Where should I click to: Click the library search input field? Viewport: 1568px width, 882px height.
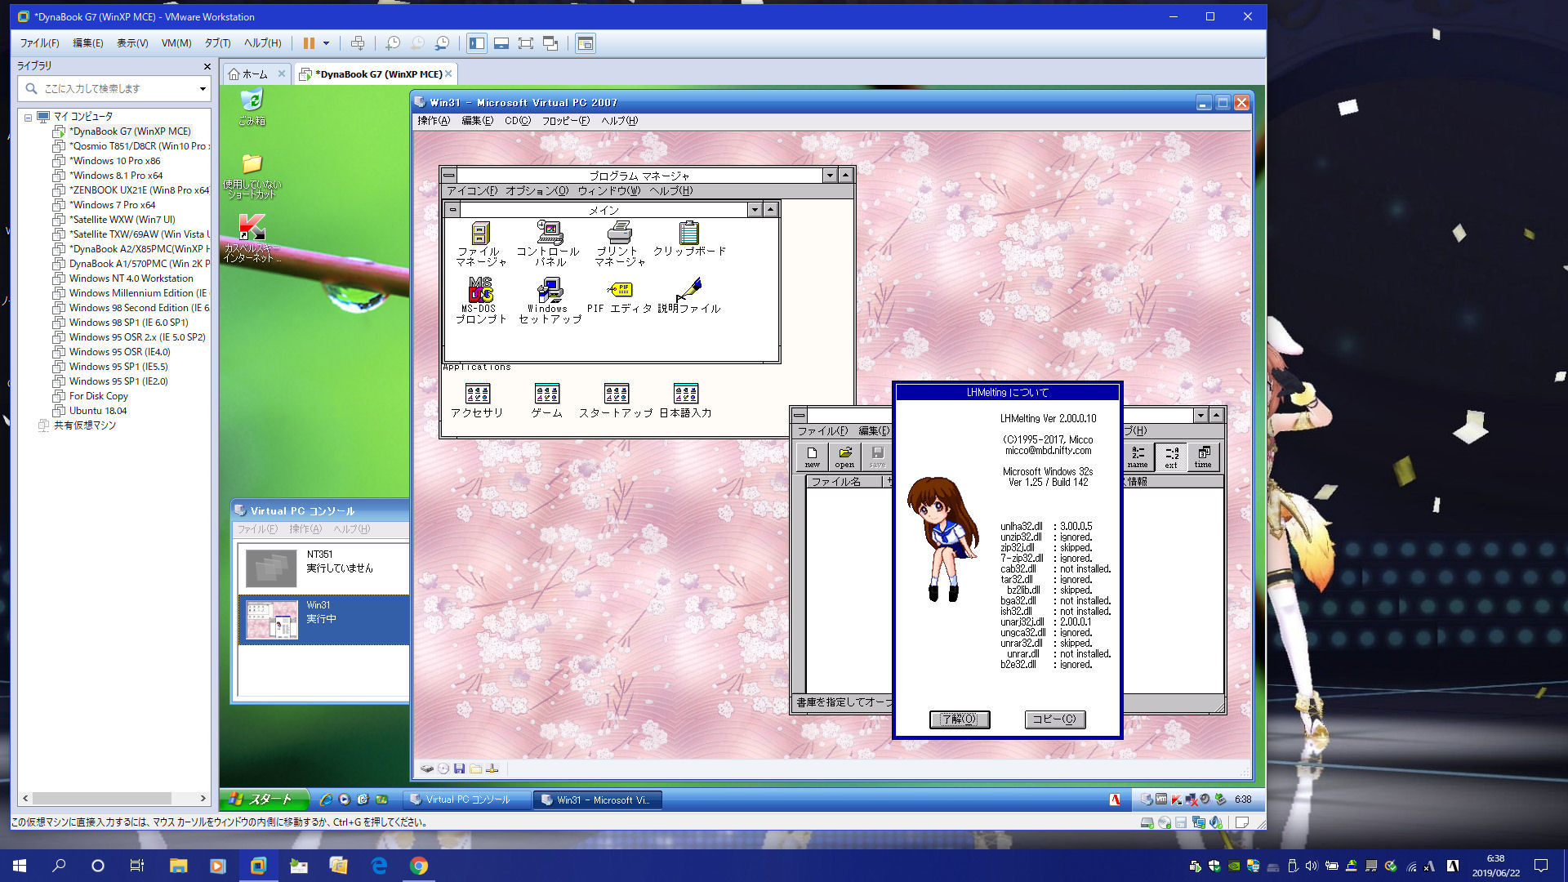[x=113, y=88]
